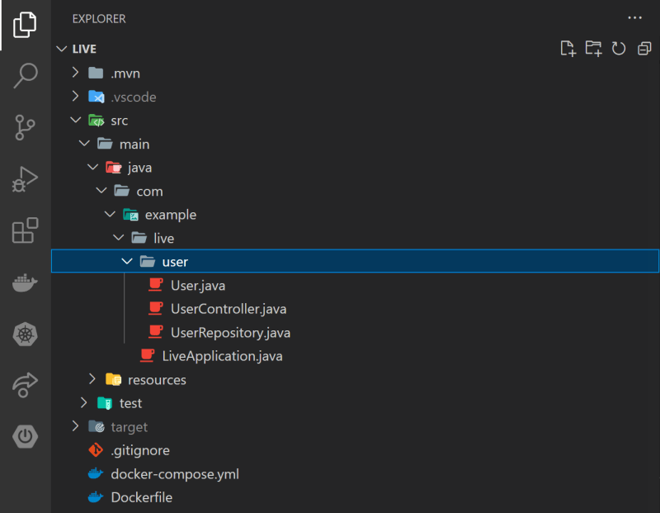This screenshot has height=513, width=660.
Task: Select the target folder label
Action: [130, 427]
